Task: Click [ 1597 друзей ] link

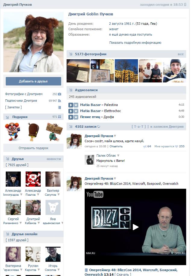Action: [x=17, y=240]
